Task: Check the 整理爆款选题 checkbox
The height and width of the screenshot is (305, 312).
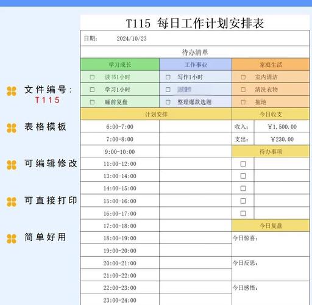Action: pyautogui.click(x=168, y=102)
